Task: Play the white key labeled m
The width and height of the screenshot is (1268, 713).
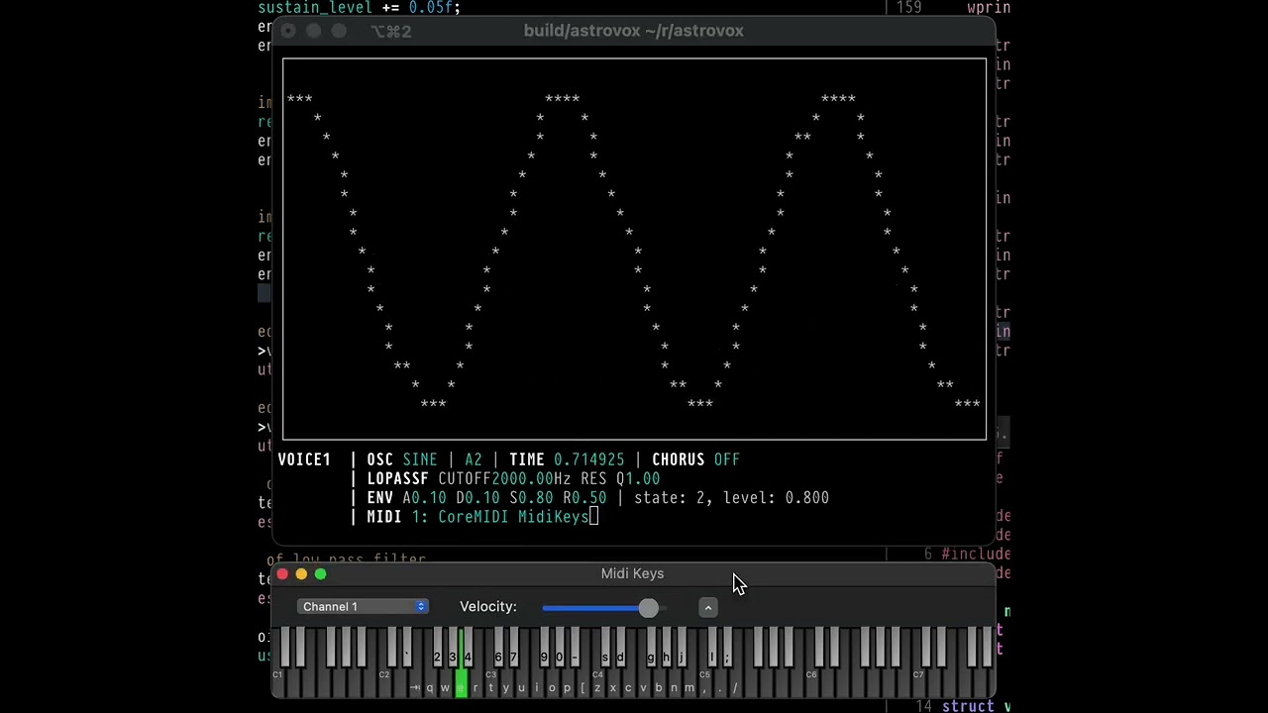Action: click(689, 683)
